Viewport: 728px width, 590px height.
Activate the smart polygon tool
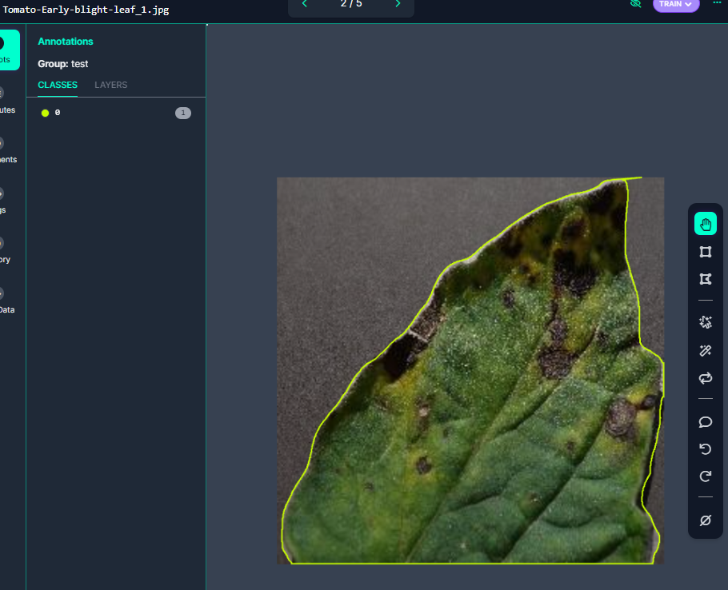pyautogui.click(x=705, y=321)
